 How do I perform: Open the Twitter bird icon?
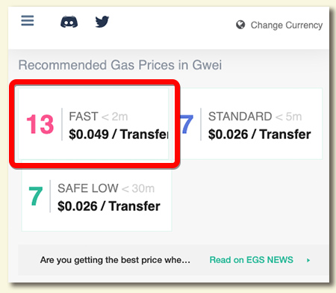click(102, 22)
